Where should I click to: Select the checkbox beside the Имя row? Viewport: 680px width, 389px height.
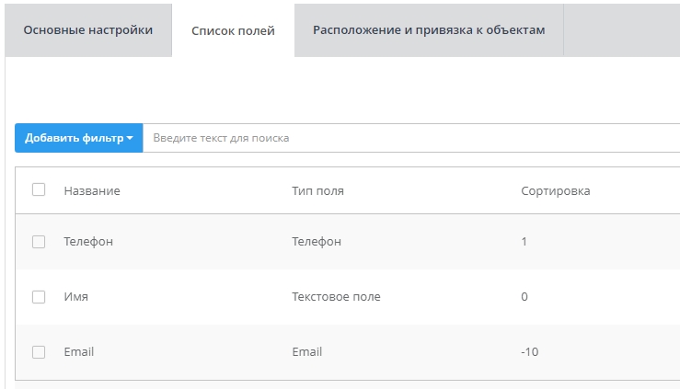39,297
